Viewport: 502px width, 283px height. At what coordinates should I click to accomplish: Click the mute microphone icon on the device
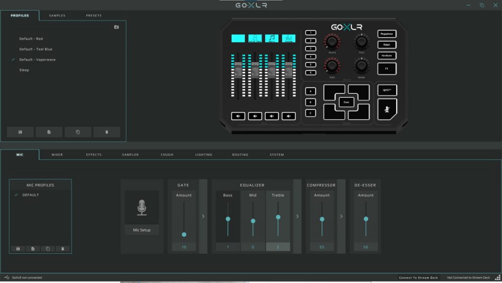click(x=387, y=109)
